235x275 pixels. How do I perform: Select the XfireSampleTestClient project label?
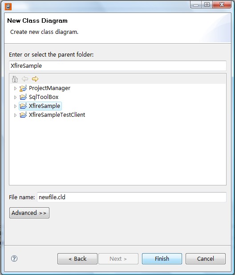[57, 115]
